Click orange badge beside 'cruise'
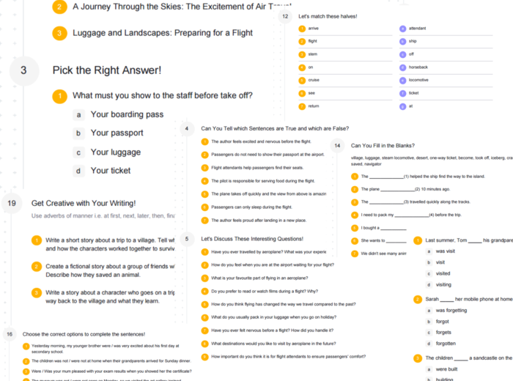 tap(302, 81)
